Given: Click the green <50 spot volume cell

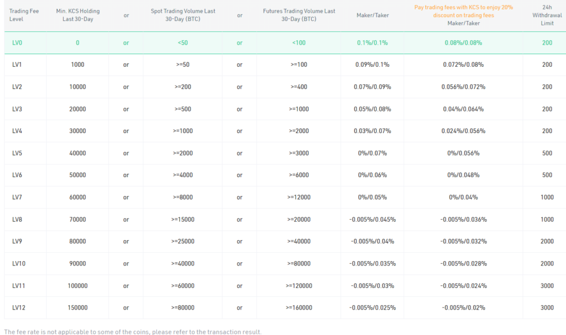Looking at the screenshot, I should coord(182,42).
